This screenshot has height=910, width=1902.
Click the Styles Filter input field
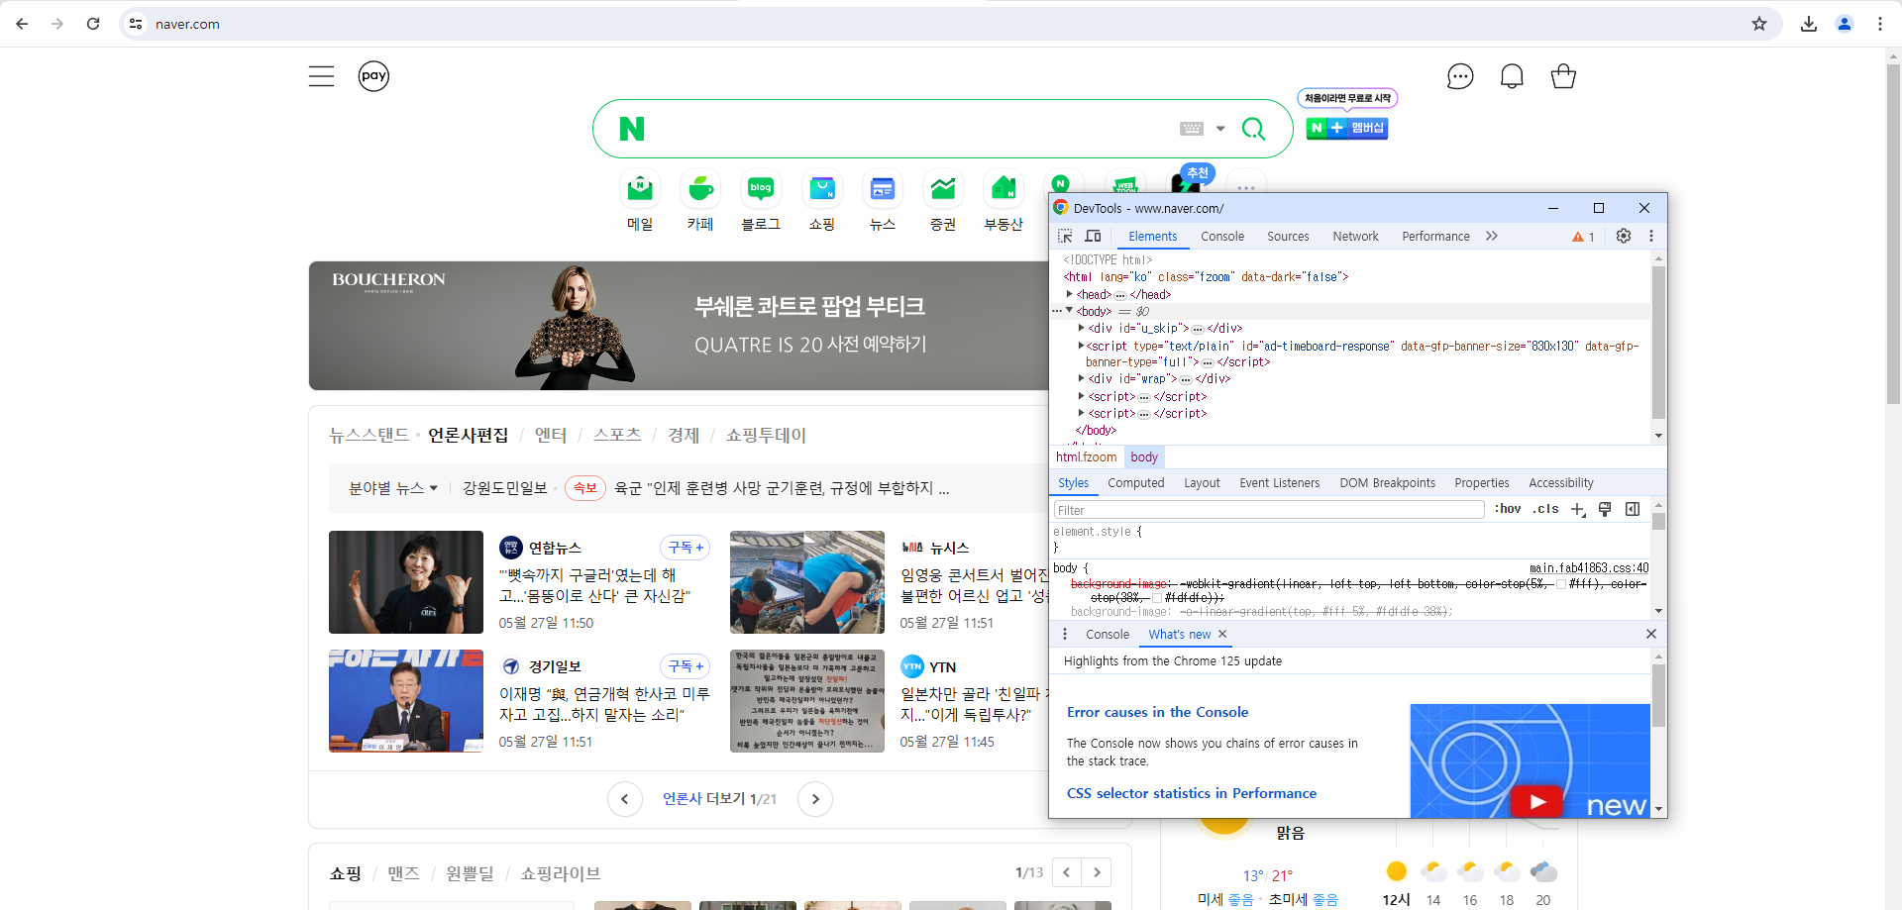(x=1268, y=510)
